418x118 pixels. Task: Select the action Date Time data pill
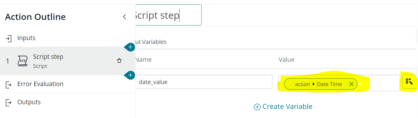321,84
